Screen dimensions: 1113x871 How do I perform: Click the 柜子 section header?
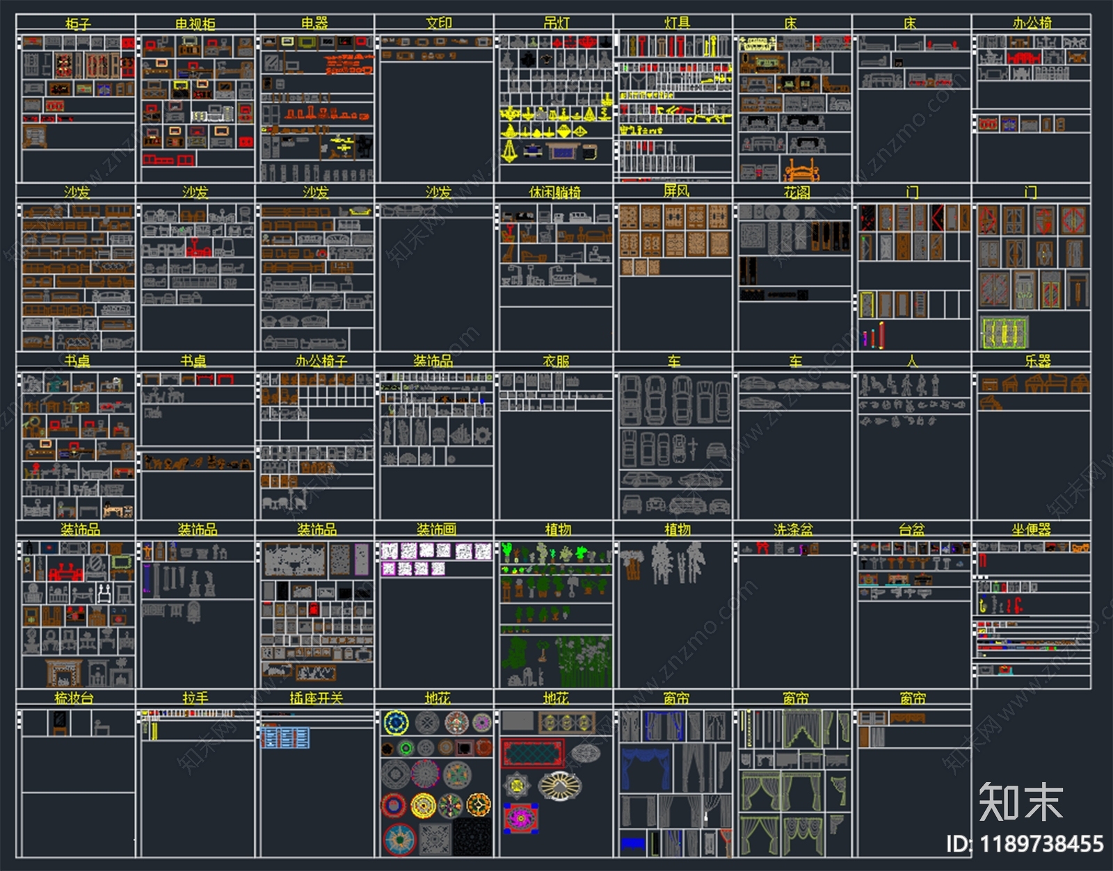(77, 24)
